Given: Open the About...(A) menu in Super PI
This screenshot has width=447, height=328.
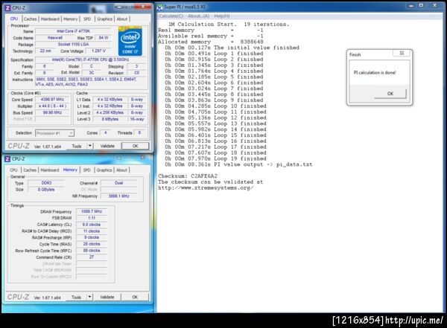Looking at the screenshot, I should click(x=198, y=16).
